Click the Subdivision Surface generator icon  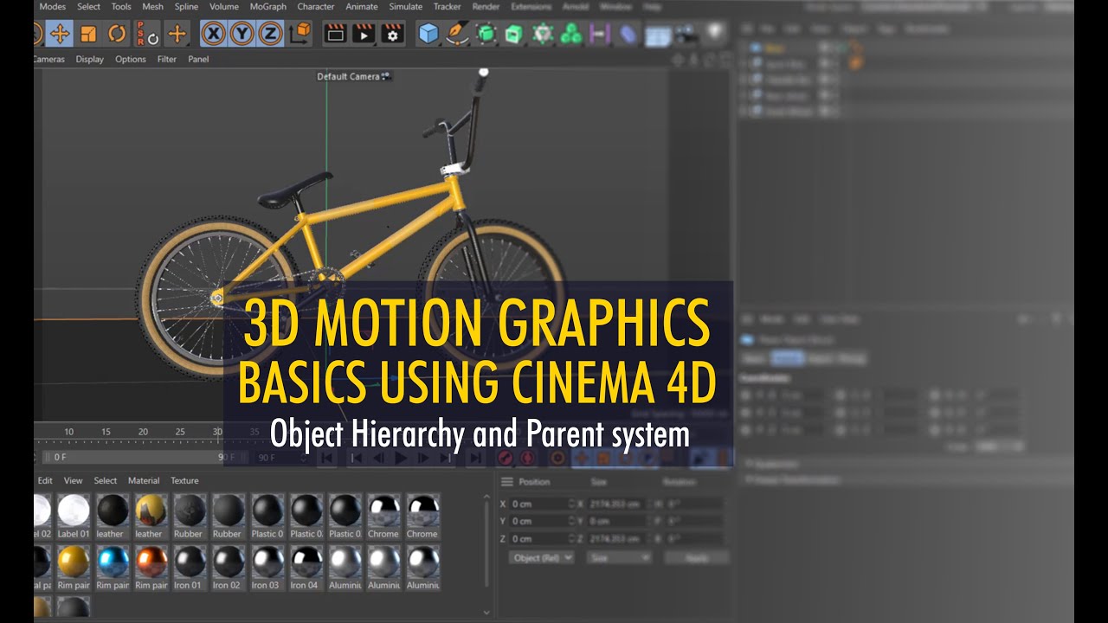pos(486,34)
